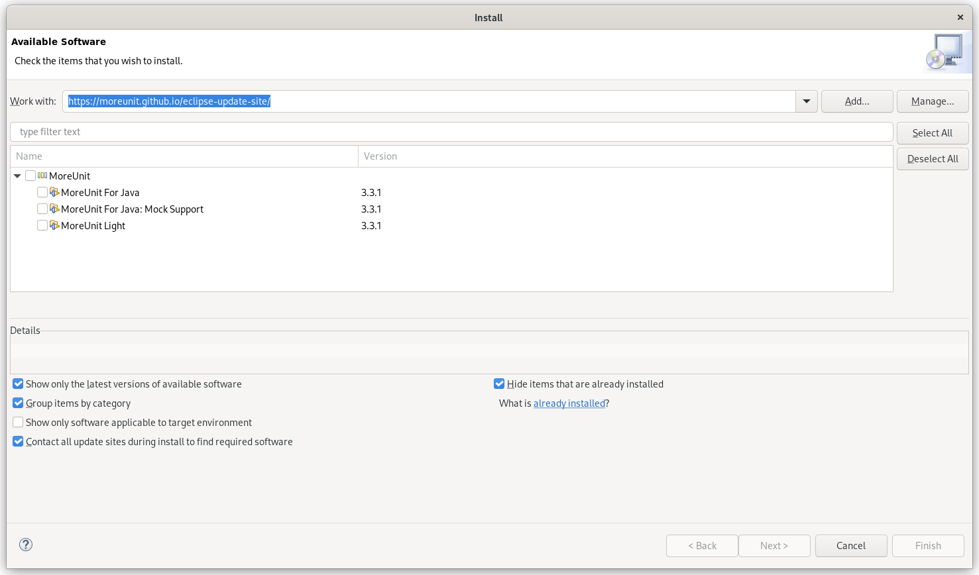Focus the Work with URL field

tap(430, 101)
